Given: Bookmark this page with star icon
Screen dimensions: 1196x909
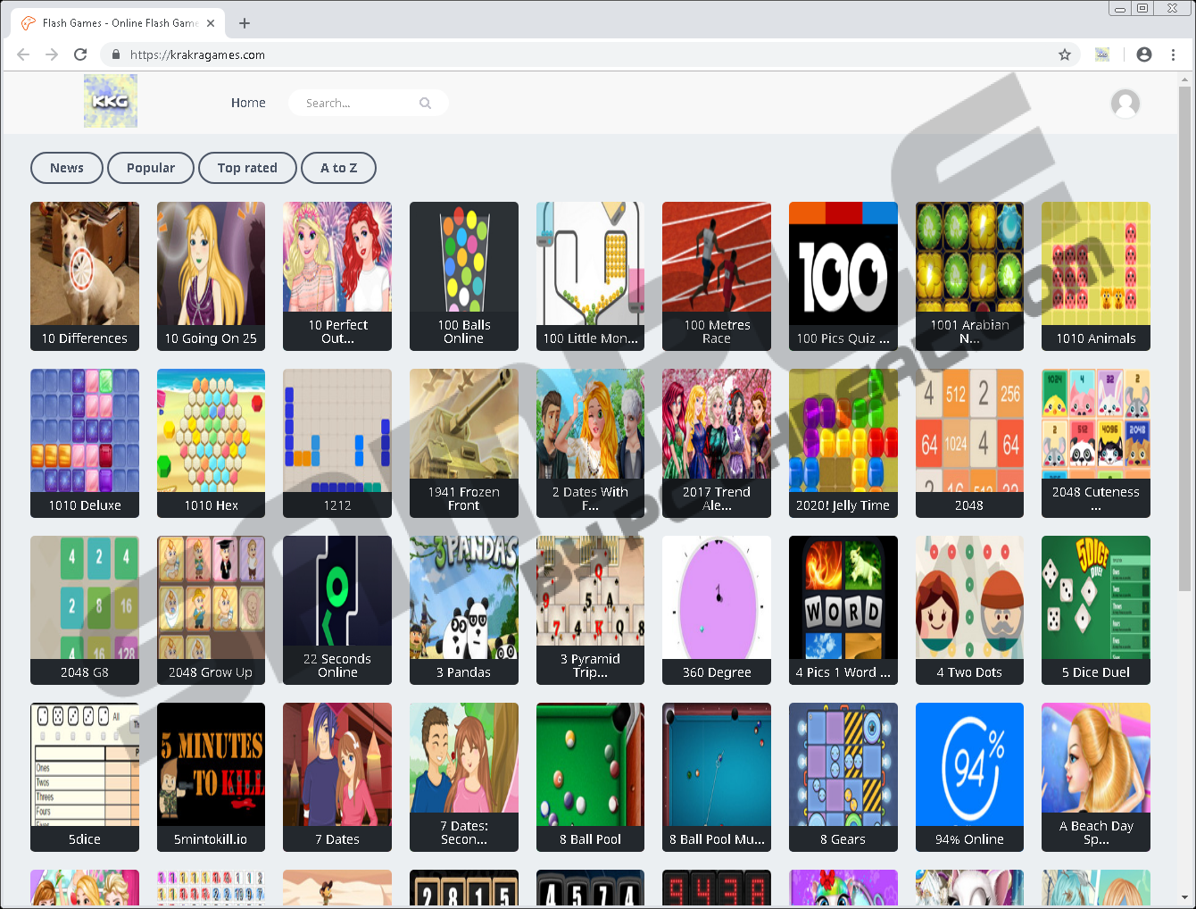Looking at the screenshot, I should point(1064,54).
